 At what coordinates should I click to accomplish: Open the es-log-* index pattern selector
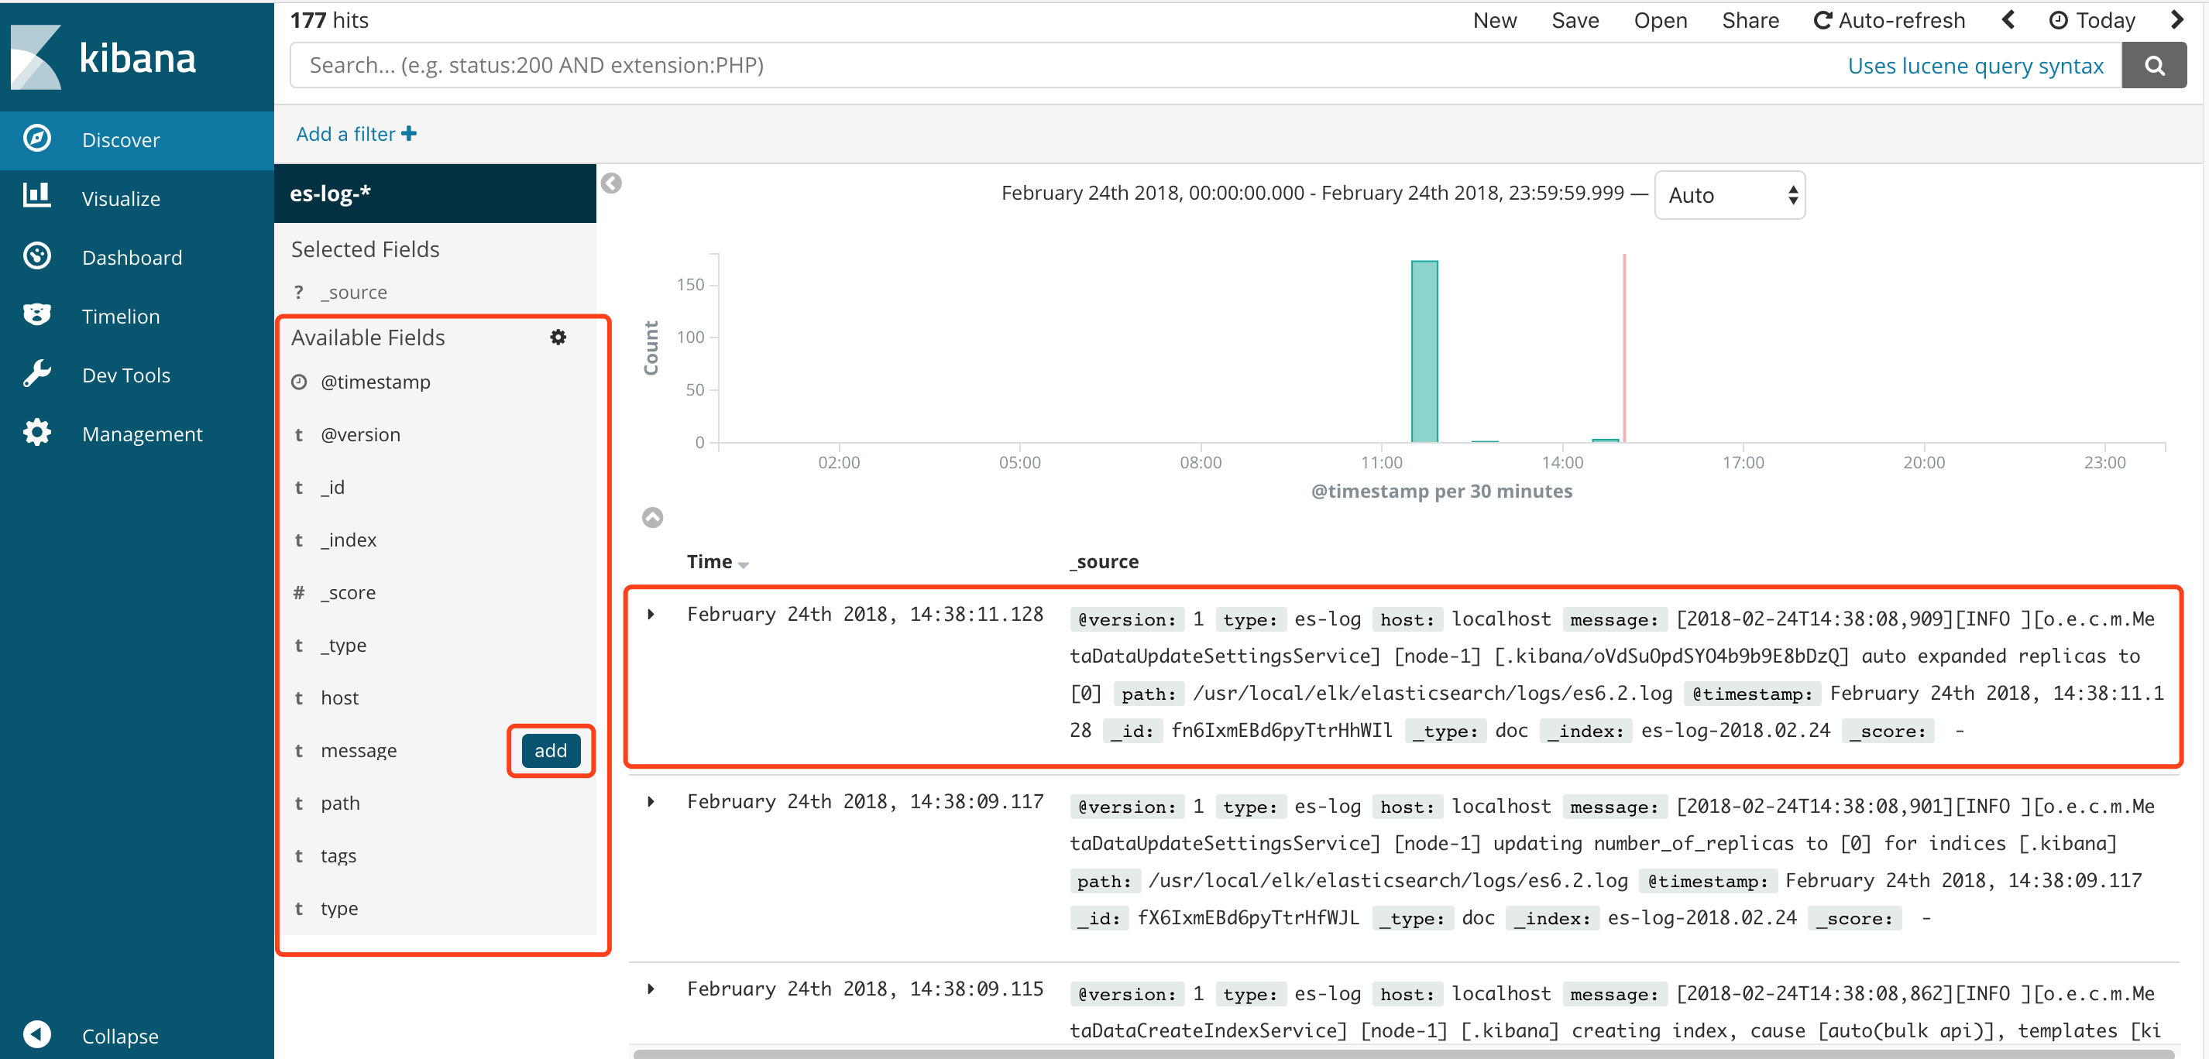pyautogui.click(x=435, y=194)
